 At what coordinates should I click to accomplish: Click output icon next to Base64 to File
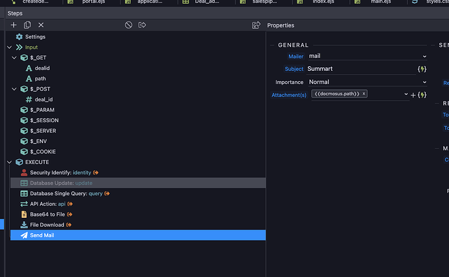tap(70, 215)
